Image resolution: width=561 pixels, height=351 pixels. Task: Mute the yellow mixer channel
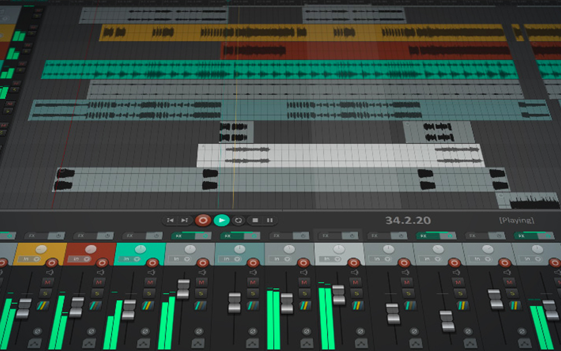pos(48,281)
